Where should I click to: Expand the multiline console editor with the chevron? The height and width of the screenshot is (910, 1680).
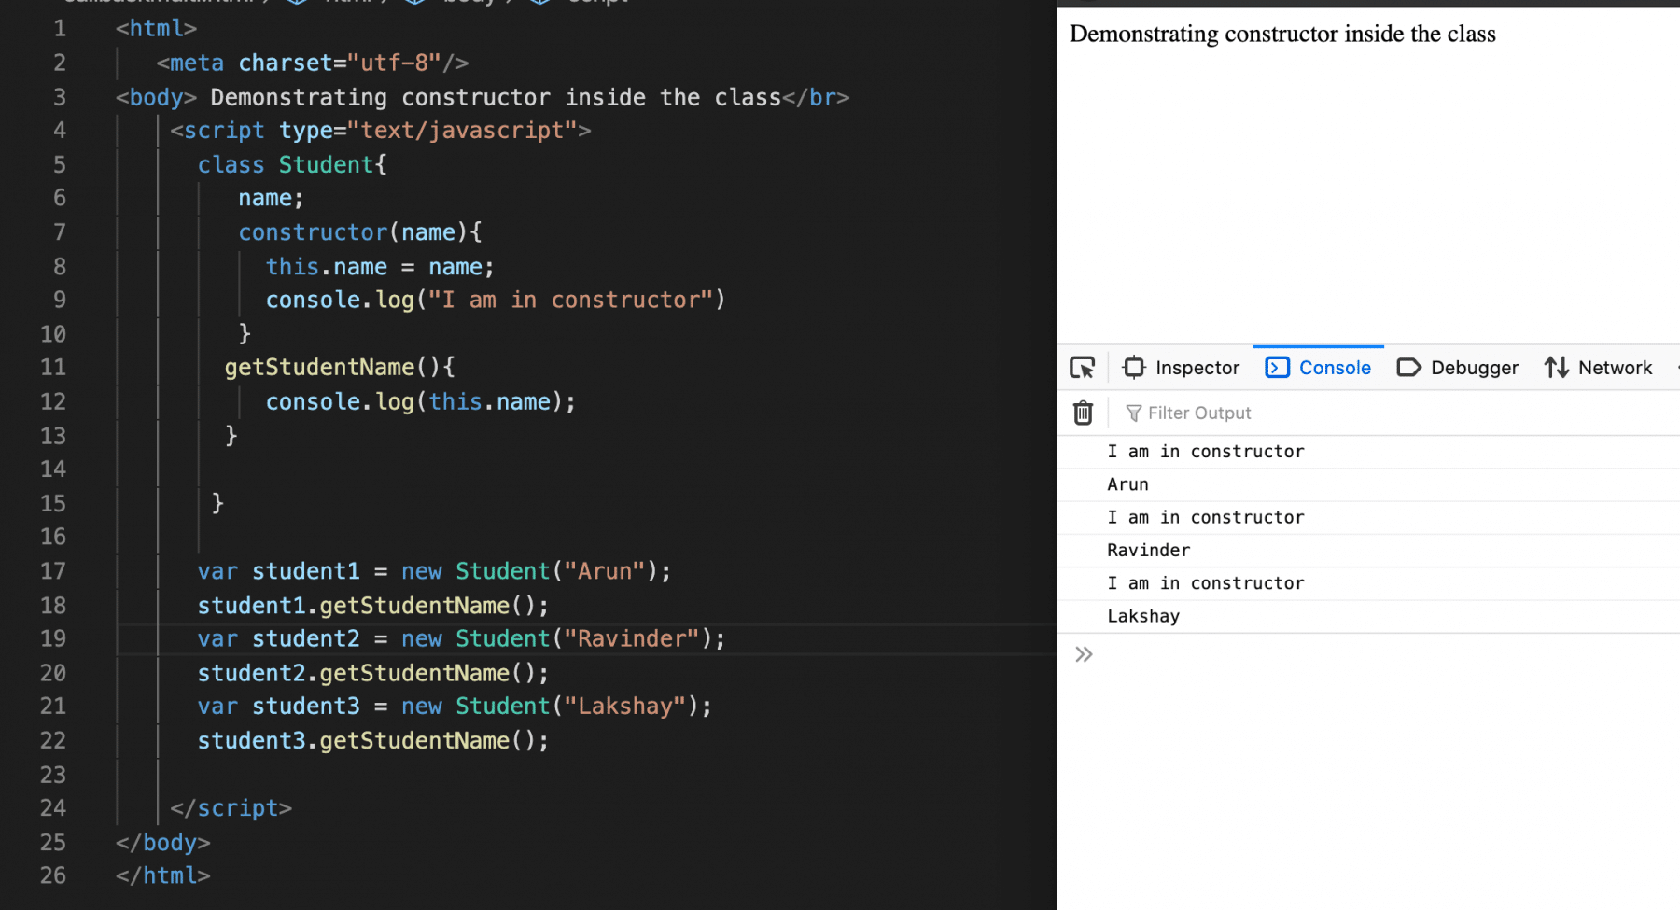1083,654
